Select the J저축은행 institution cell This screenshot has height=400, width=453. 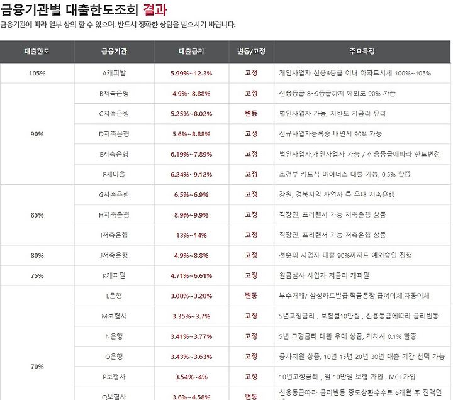(114, 255)
